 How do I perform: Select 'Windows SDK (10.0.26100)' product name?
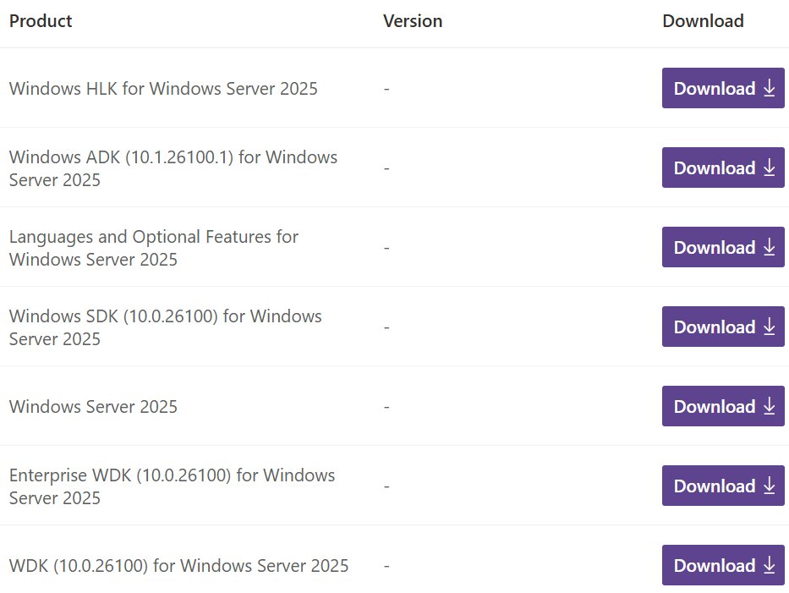[x=166, y=327]
